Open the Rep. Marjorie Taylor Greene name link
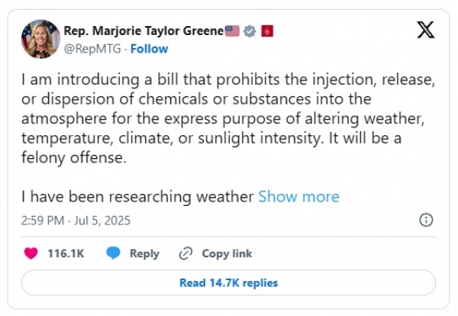 (x=145, y=31)
